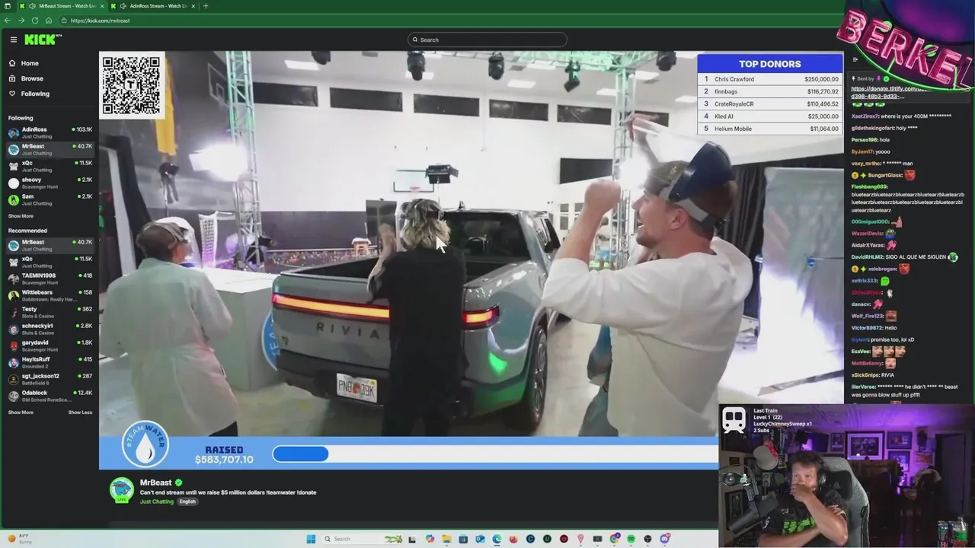This screenshot has height=548, width=975.
Task: Open Odablock Old School RuneScape channel
Action: (x=50, y=396)
